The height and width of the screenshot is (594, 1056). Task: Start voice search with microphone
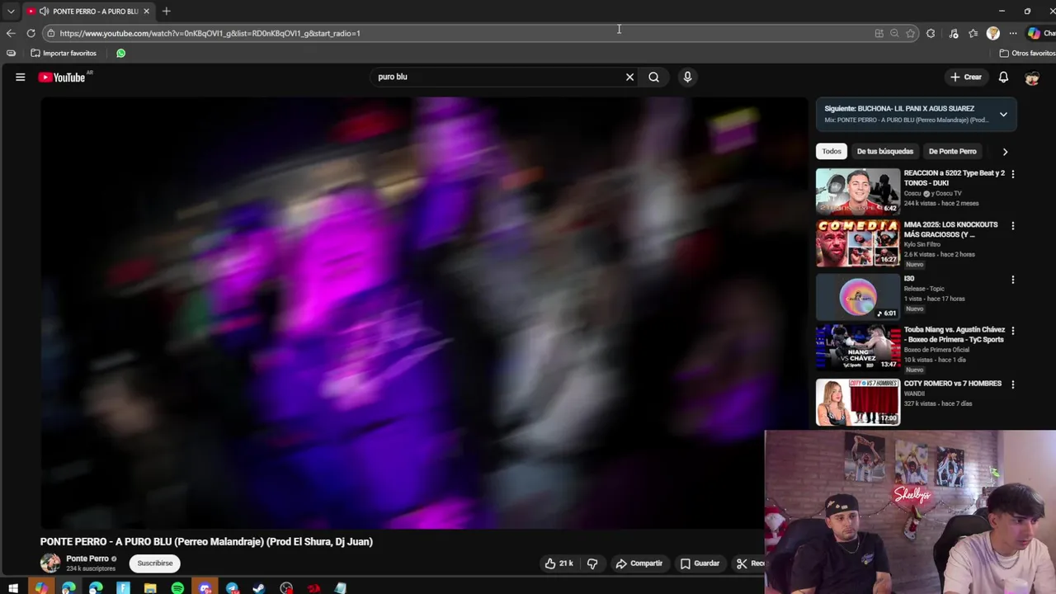[687, 77]
